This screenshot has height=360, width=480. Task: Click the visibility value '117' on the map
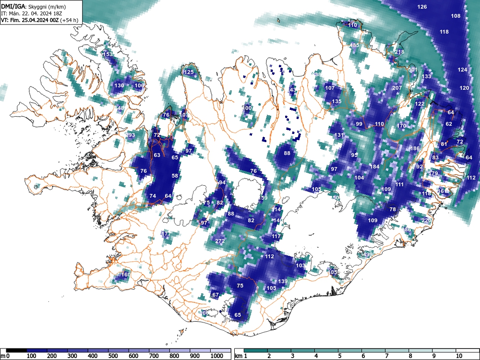tap(276, 236)
